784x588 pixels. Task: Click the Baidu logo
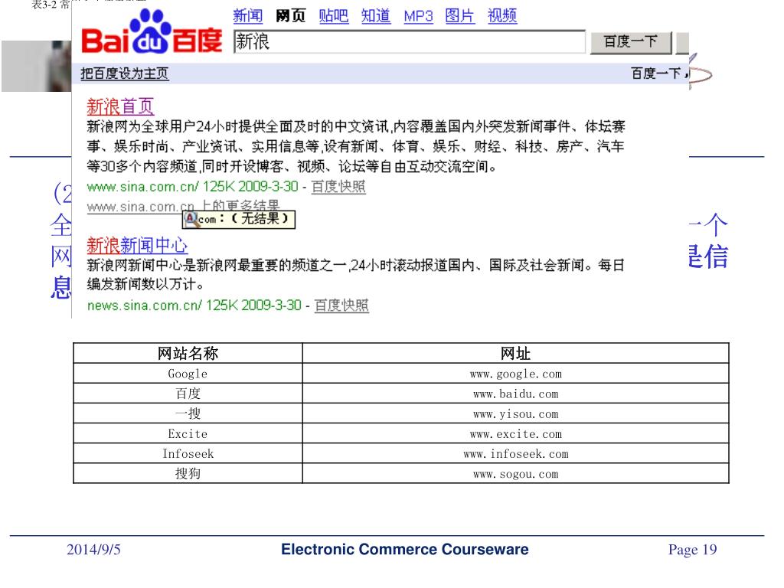152,32
